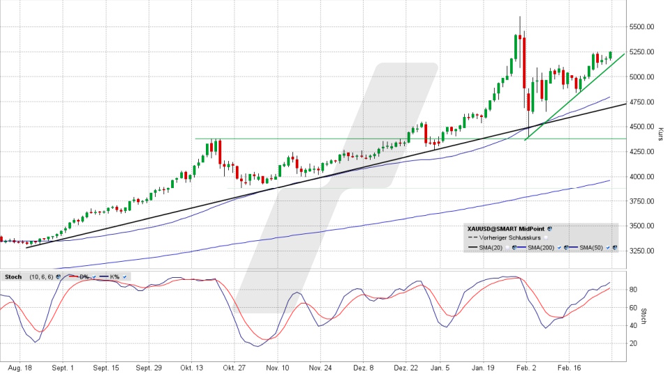Click the Stoch parameters (10, 6, 6)

tap(41, 276)
